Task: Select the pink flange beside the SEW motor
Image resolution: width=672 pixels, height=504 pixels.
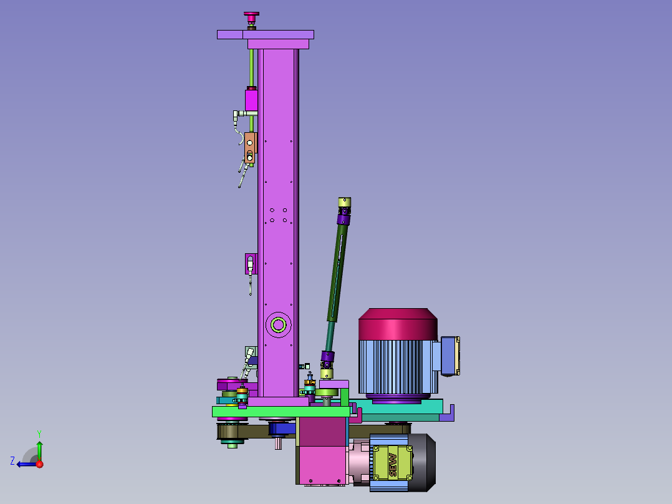Action: pos(359,463)
